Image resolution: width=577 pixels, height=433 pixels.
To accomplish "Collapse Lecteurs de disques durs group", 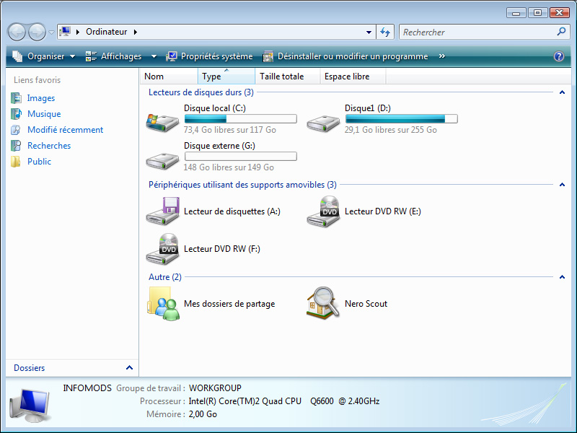I will (x=562, y=92).
